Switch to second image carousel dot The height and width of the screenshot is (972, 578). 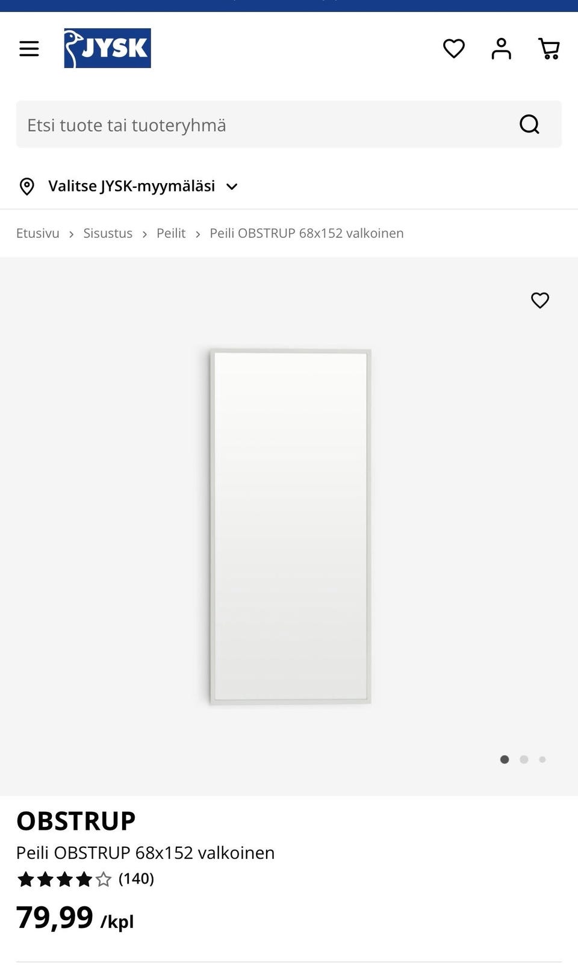[524, 759]
